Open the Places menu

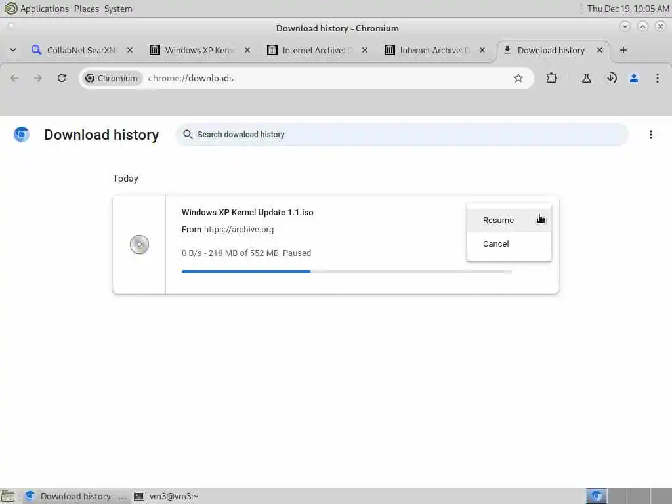[86, 9]
